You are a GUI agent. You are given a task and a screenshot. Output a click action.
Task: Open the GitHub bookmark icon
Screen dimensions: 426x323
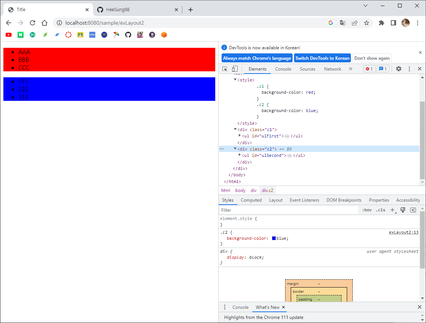[128, 35]
